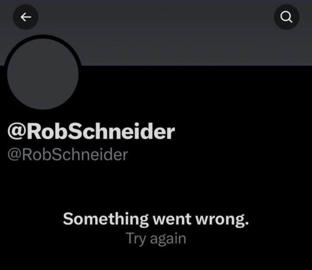
Task: Click the dark placeholder avatar image
Action: (x=43, y=74)
